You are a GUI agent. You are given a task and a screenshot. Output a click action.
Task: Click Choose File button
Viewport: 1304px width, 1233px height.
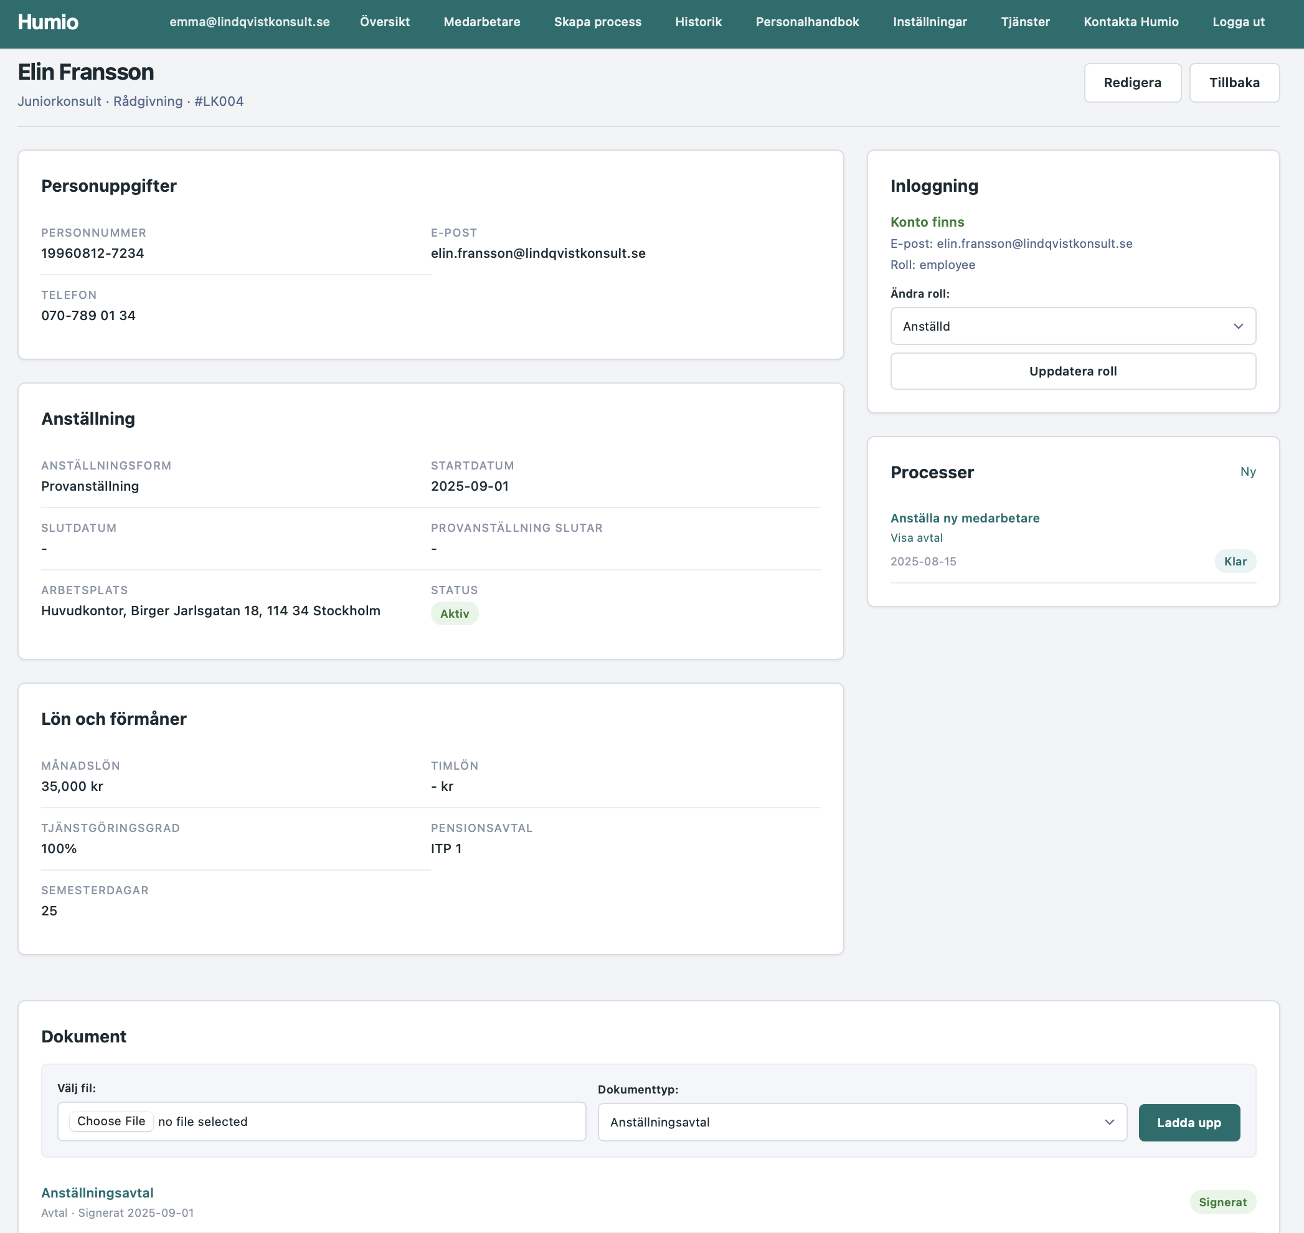111,1122
